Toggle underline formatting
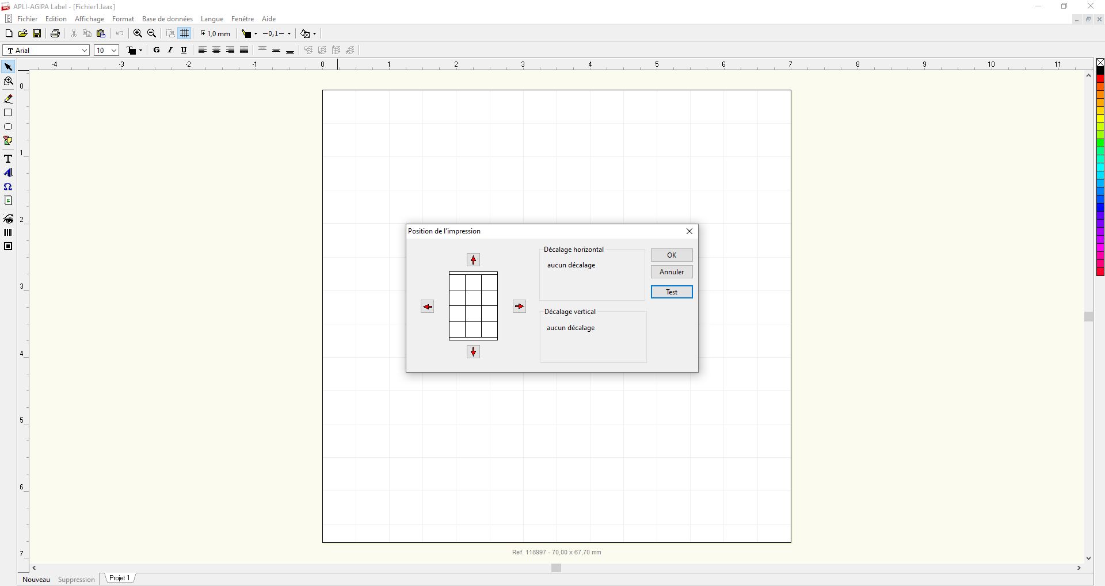Image resolution: width=1105 pixels, height=586 pixels. point(184,50)
